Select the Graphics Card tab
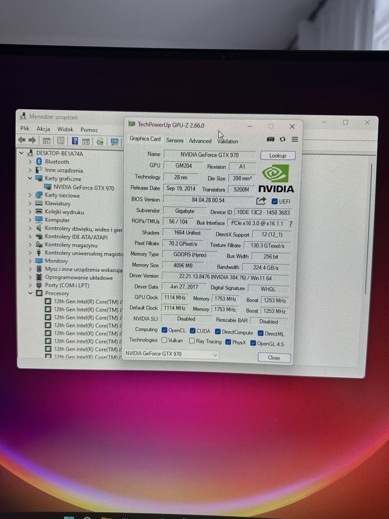Viewport: 389px width, 519px height. (x=145, y=139)
